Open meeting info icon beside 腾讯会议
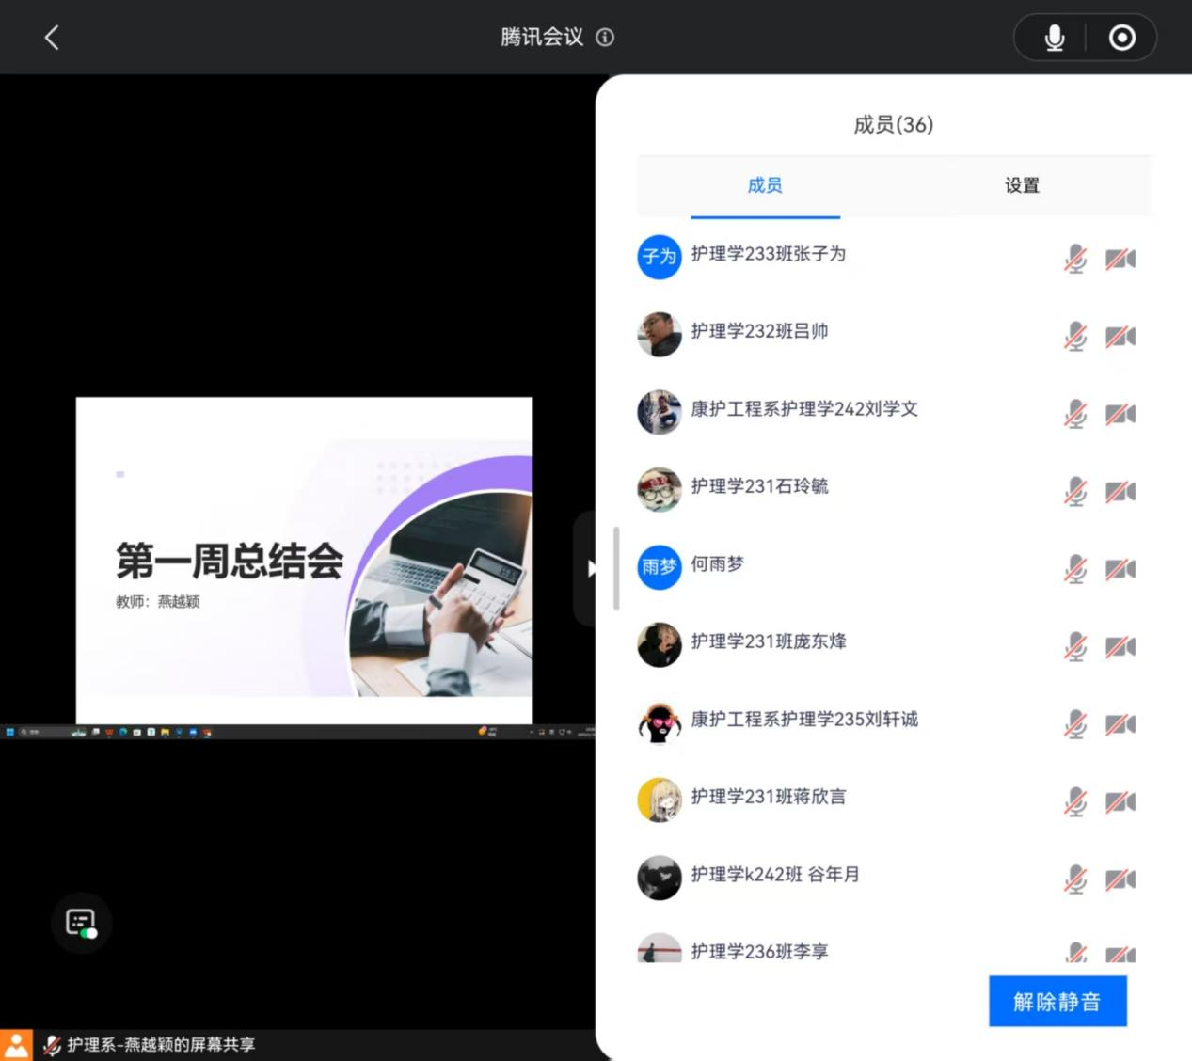This screenshot has height=1061, width=1192. 605,38
